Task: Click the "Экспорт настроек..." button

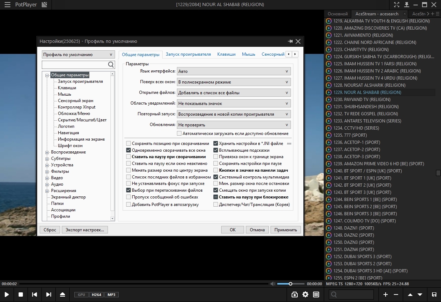Action: pos(85,230)
